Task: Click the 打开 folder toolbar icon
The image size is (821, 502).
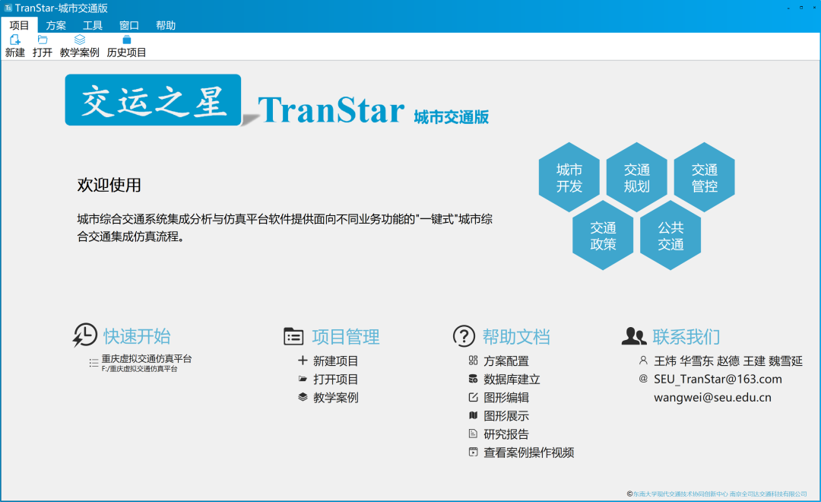Action: click(43, 40)
